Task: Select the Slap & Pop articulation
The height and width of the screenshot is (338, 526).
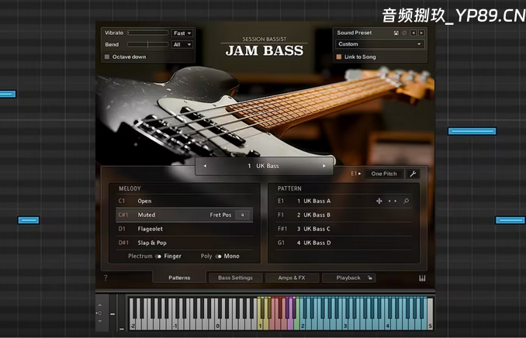Action: 184,243
